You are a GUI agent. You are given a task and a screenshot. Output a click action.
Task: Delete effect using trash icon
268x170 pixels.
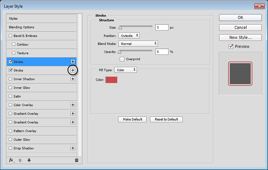coord(76,161)
